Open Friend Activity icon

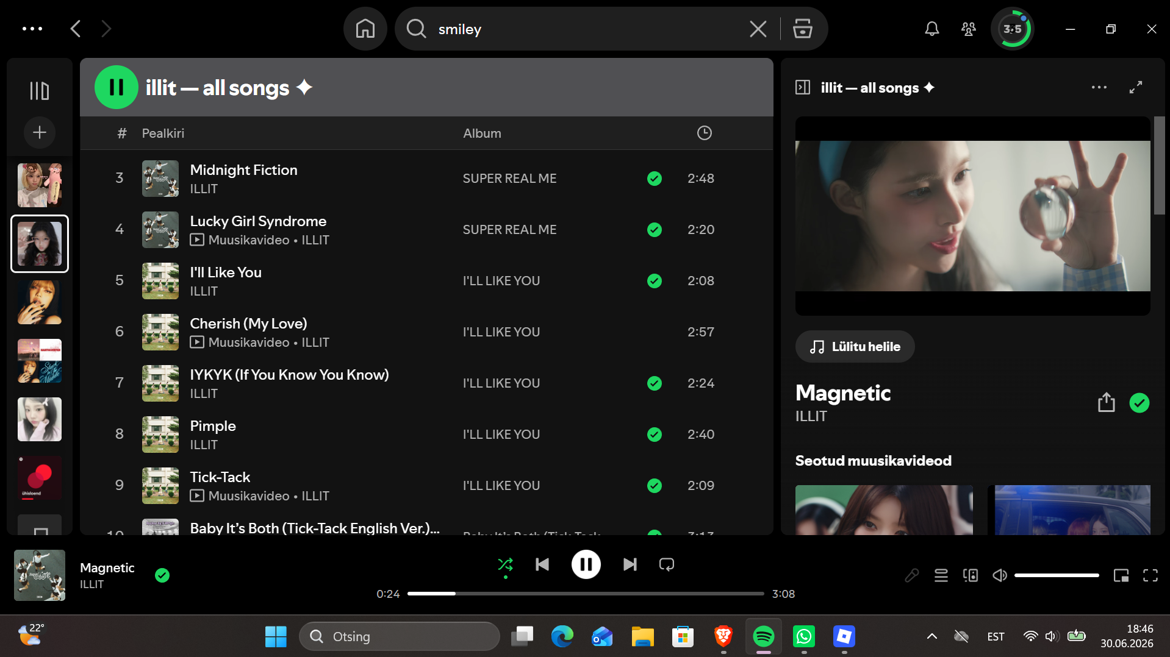[x=968, y=29]
